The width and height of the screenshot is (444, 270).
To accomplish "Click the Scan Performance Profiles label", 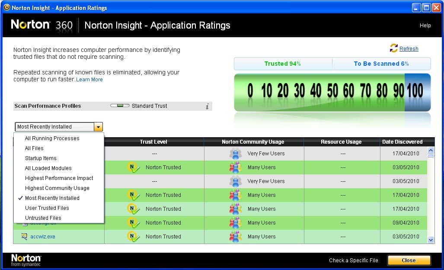I will click(x=48, y=106).
